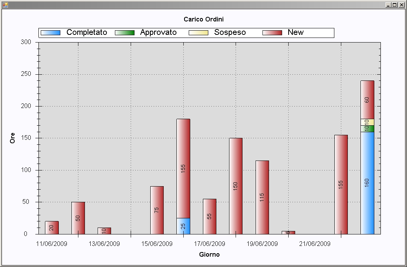Minimize the chart window
Image resolution: width=407 pixels, height=267 pixels.
click(x=388, y=5)
